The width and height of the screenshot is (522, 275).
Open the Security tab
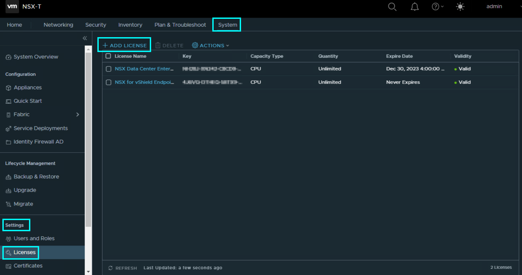pos(96,25)
